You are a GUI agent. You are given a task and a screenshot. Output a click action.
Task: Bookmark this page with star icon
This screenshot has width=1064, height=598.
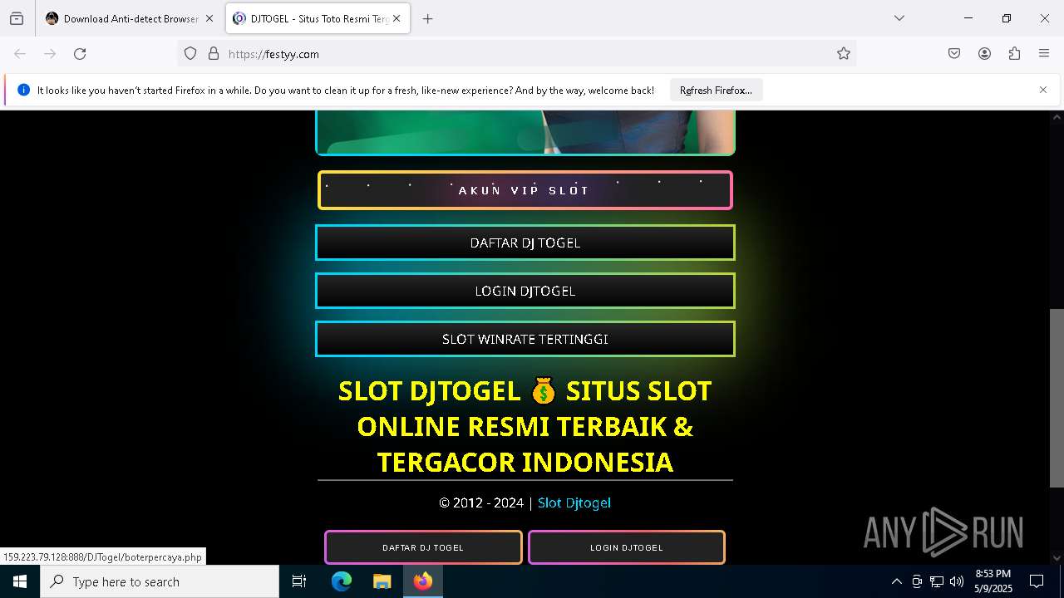coord(844,54)
